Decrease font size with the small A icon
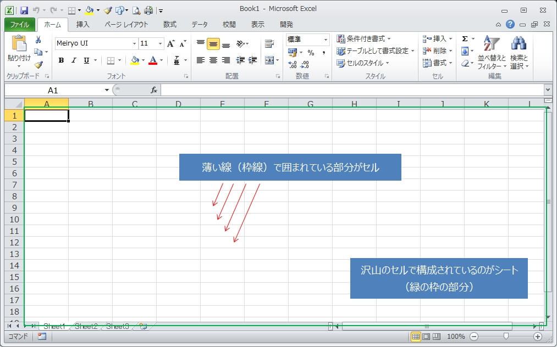 click(x=183, y=43)
